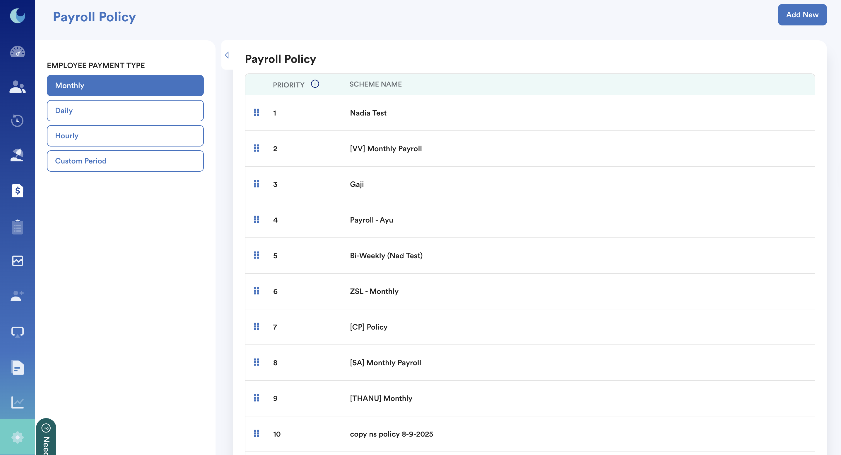Open the clipboard checklist sidebar icon
Screen dimensions: 841x455
pyautogui.click(x=17, y=227)
